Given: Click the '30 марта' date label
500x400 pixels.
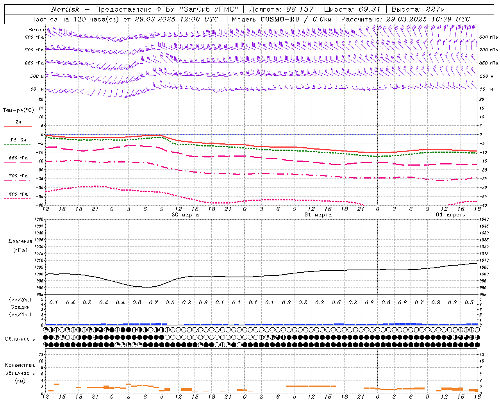Looking at the screenshot, I should point(185,215).
